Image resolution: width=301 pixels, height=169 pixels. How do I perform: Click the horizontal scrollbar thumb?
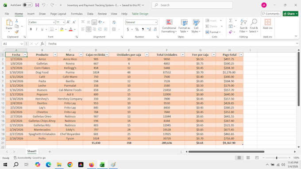226,152
